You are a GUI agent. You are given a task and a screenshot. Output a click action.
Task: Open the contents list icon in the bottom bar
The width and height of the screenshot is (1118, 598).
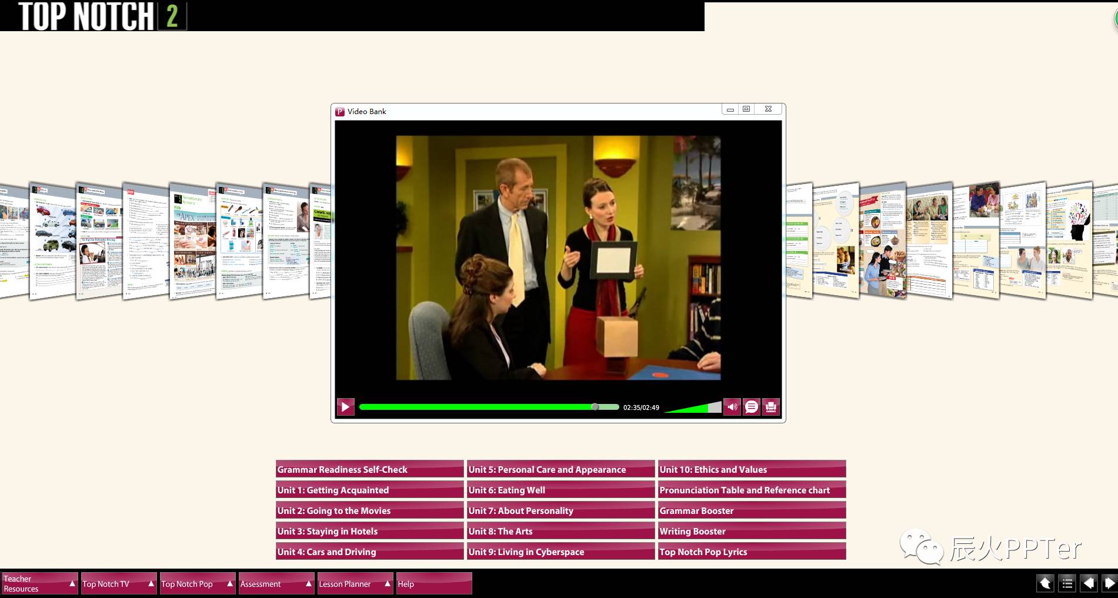(x=1067, y=583)
